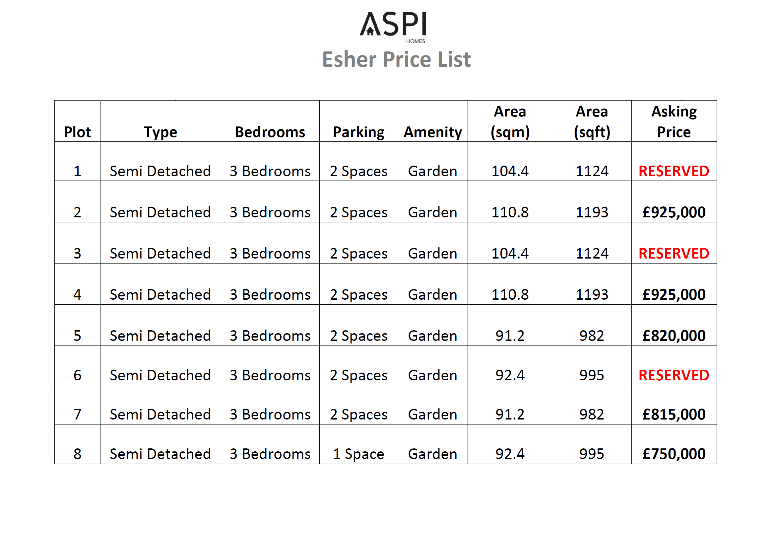Click RESERVED status for plot 3
This screenshot has height=537, width=772.
pos(674,253)
